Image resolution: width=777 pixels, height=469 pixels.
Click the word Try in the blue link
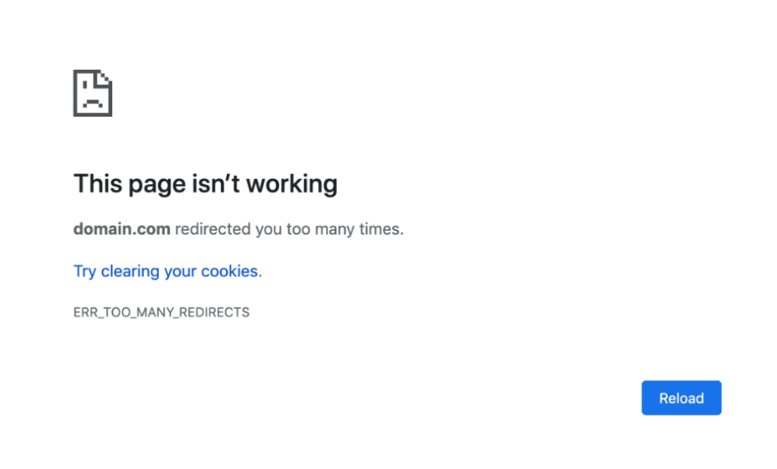click(84, 271)
